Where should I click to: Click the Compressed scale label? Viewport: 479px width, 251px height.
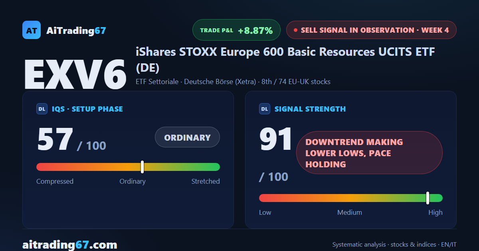pos(55,181)
